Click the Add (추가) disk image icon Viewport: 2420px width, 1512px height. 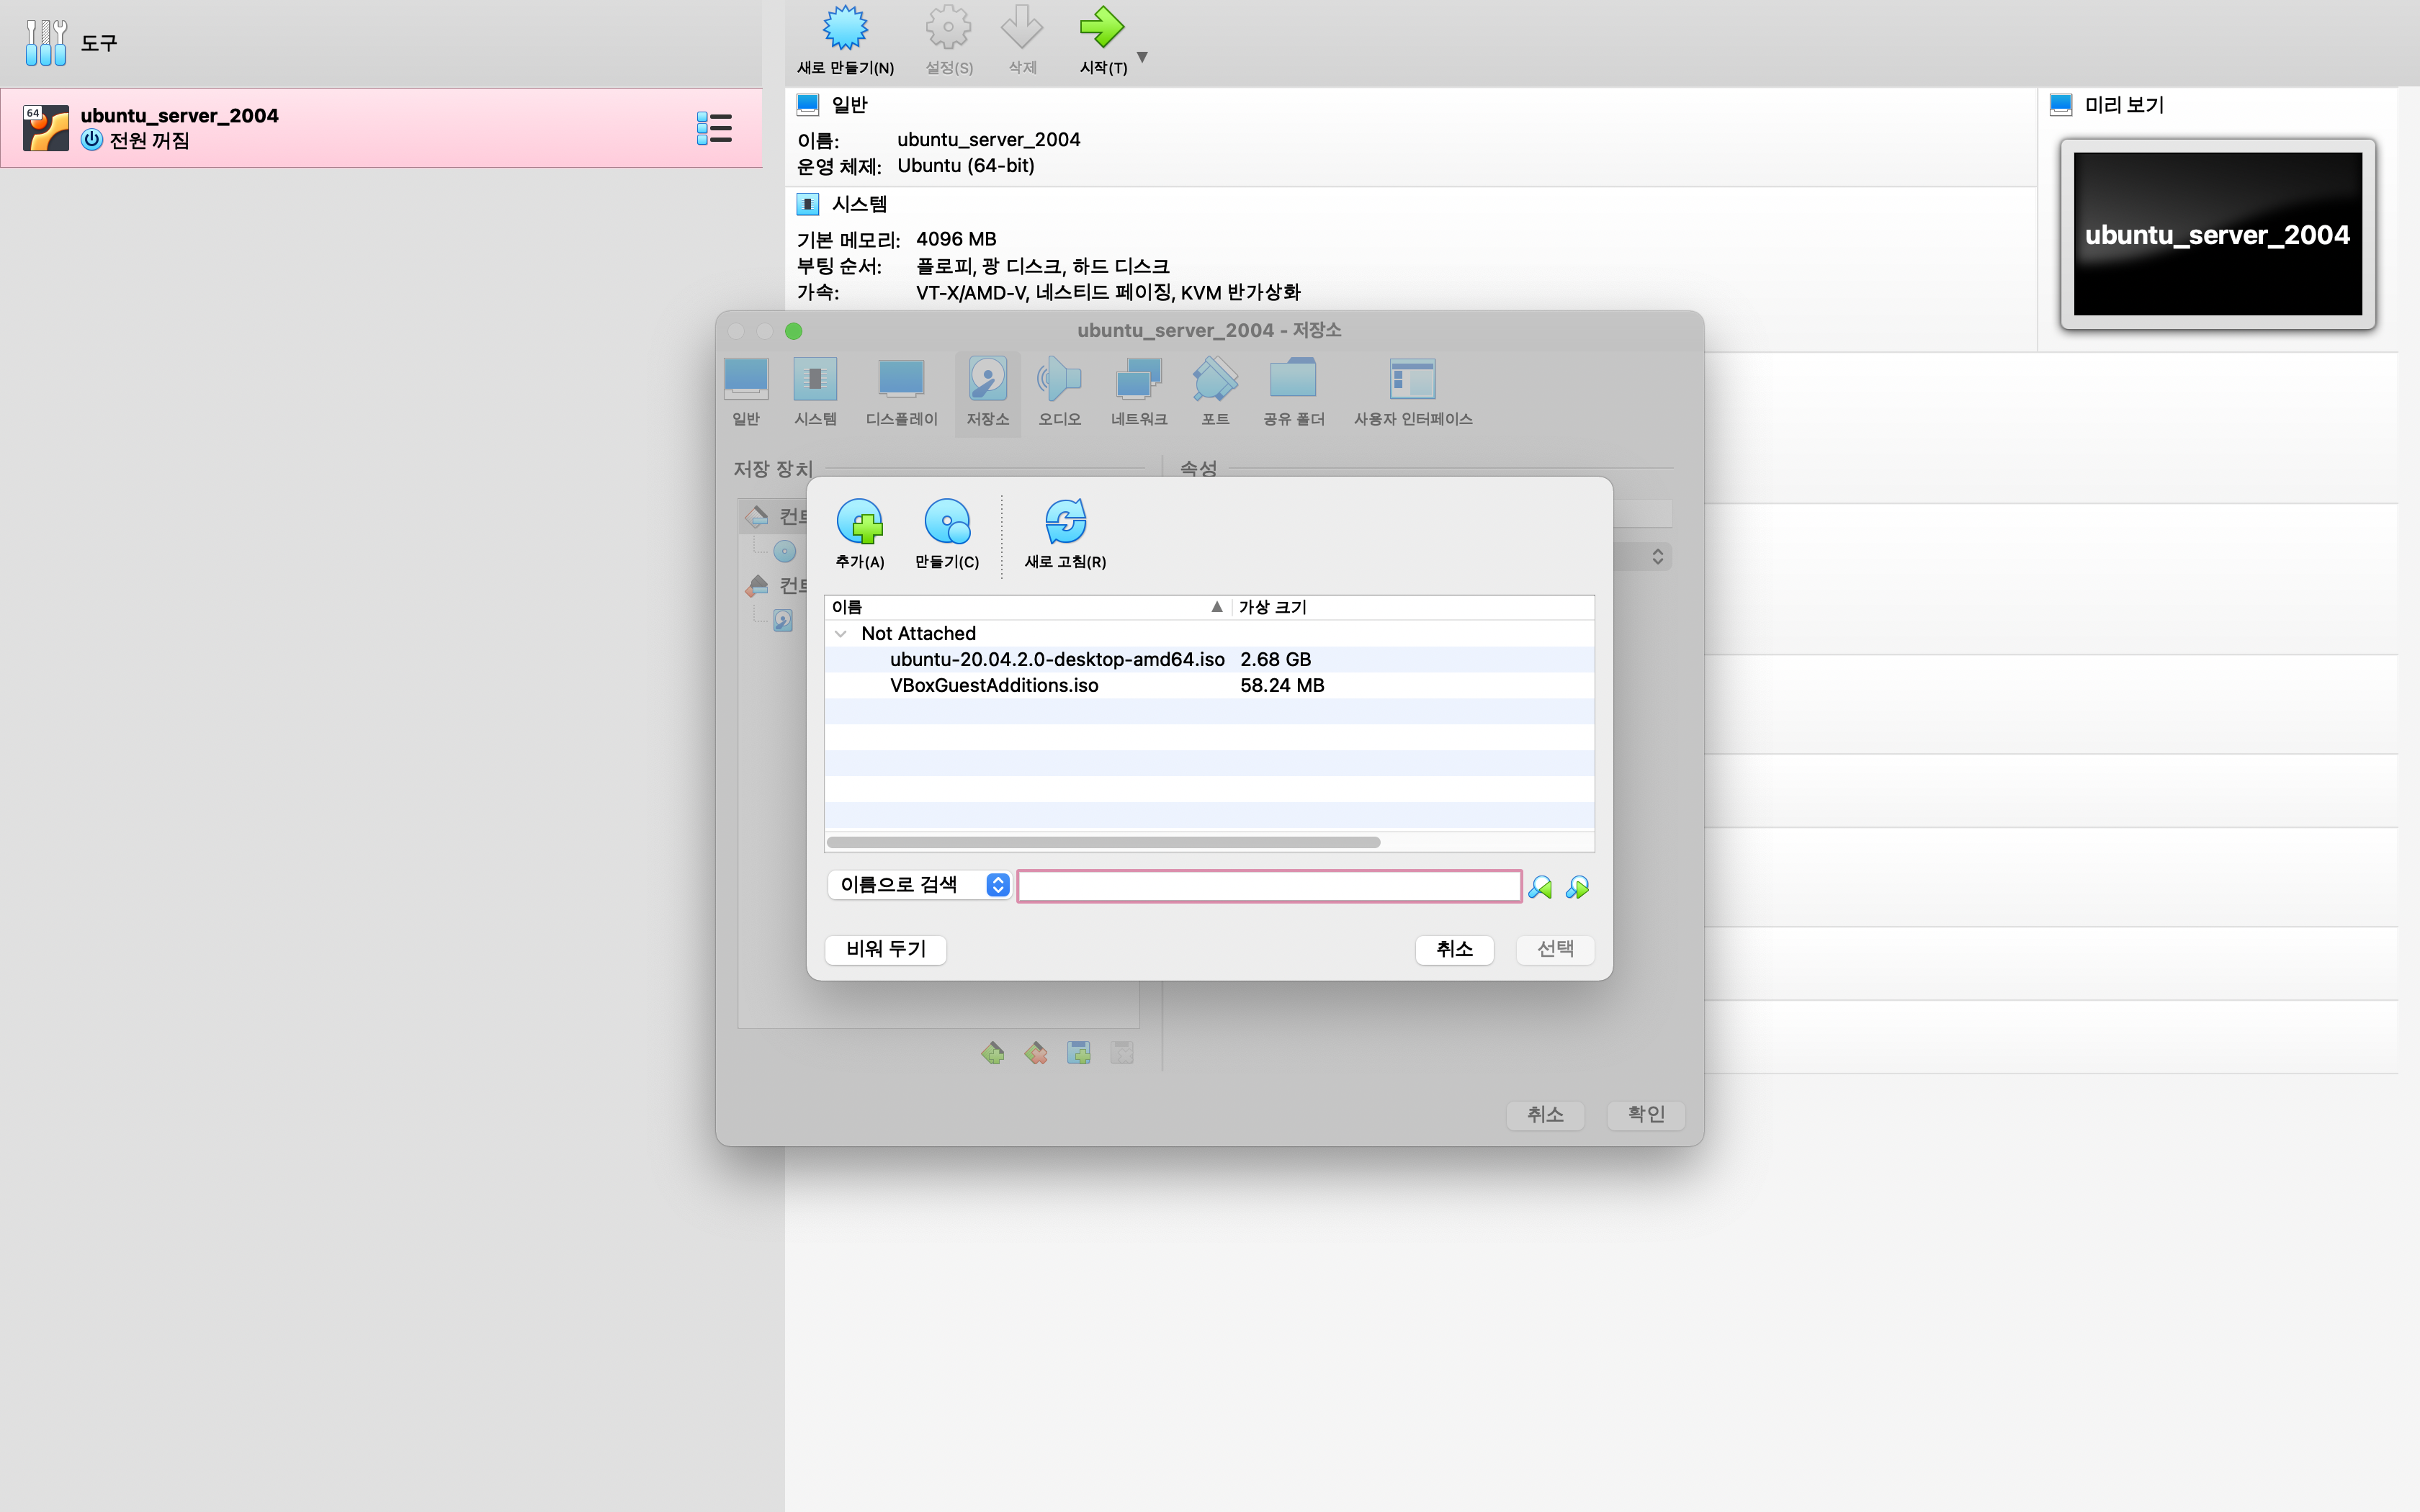[859, 522]
